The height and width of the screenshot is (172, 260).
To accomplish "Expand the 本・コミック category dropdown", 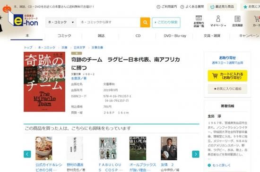I will click(61, 22).
